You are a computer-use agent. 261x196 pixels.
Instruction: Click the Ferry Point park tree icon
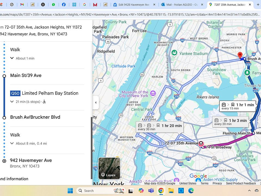(x=247, y=73)
